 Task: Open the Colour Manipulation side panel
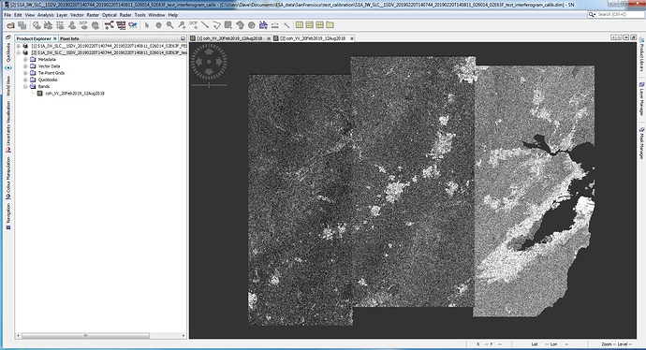[x=8, y=179]
